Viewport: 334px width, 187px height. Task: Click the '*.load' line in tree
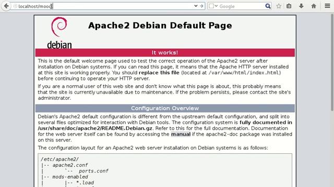coord(85,183)
